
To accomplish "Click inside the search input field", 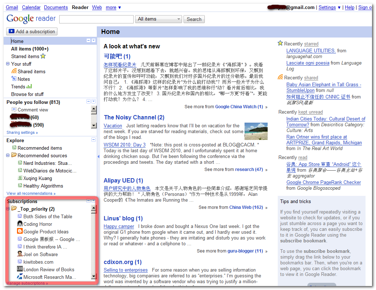I will coord(96,19).
